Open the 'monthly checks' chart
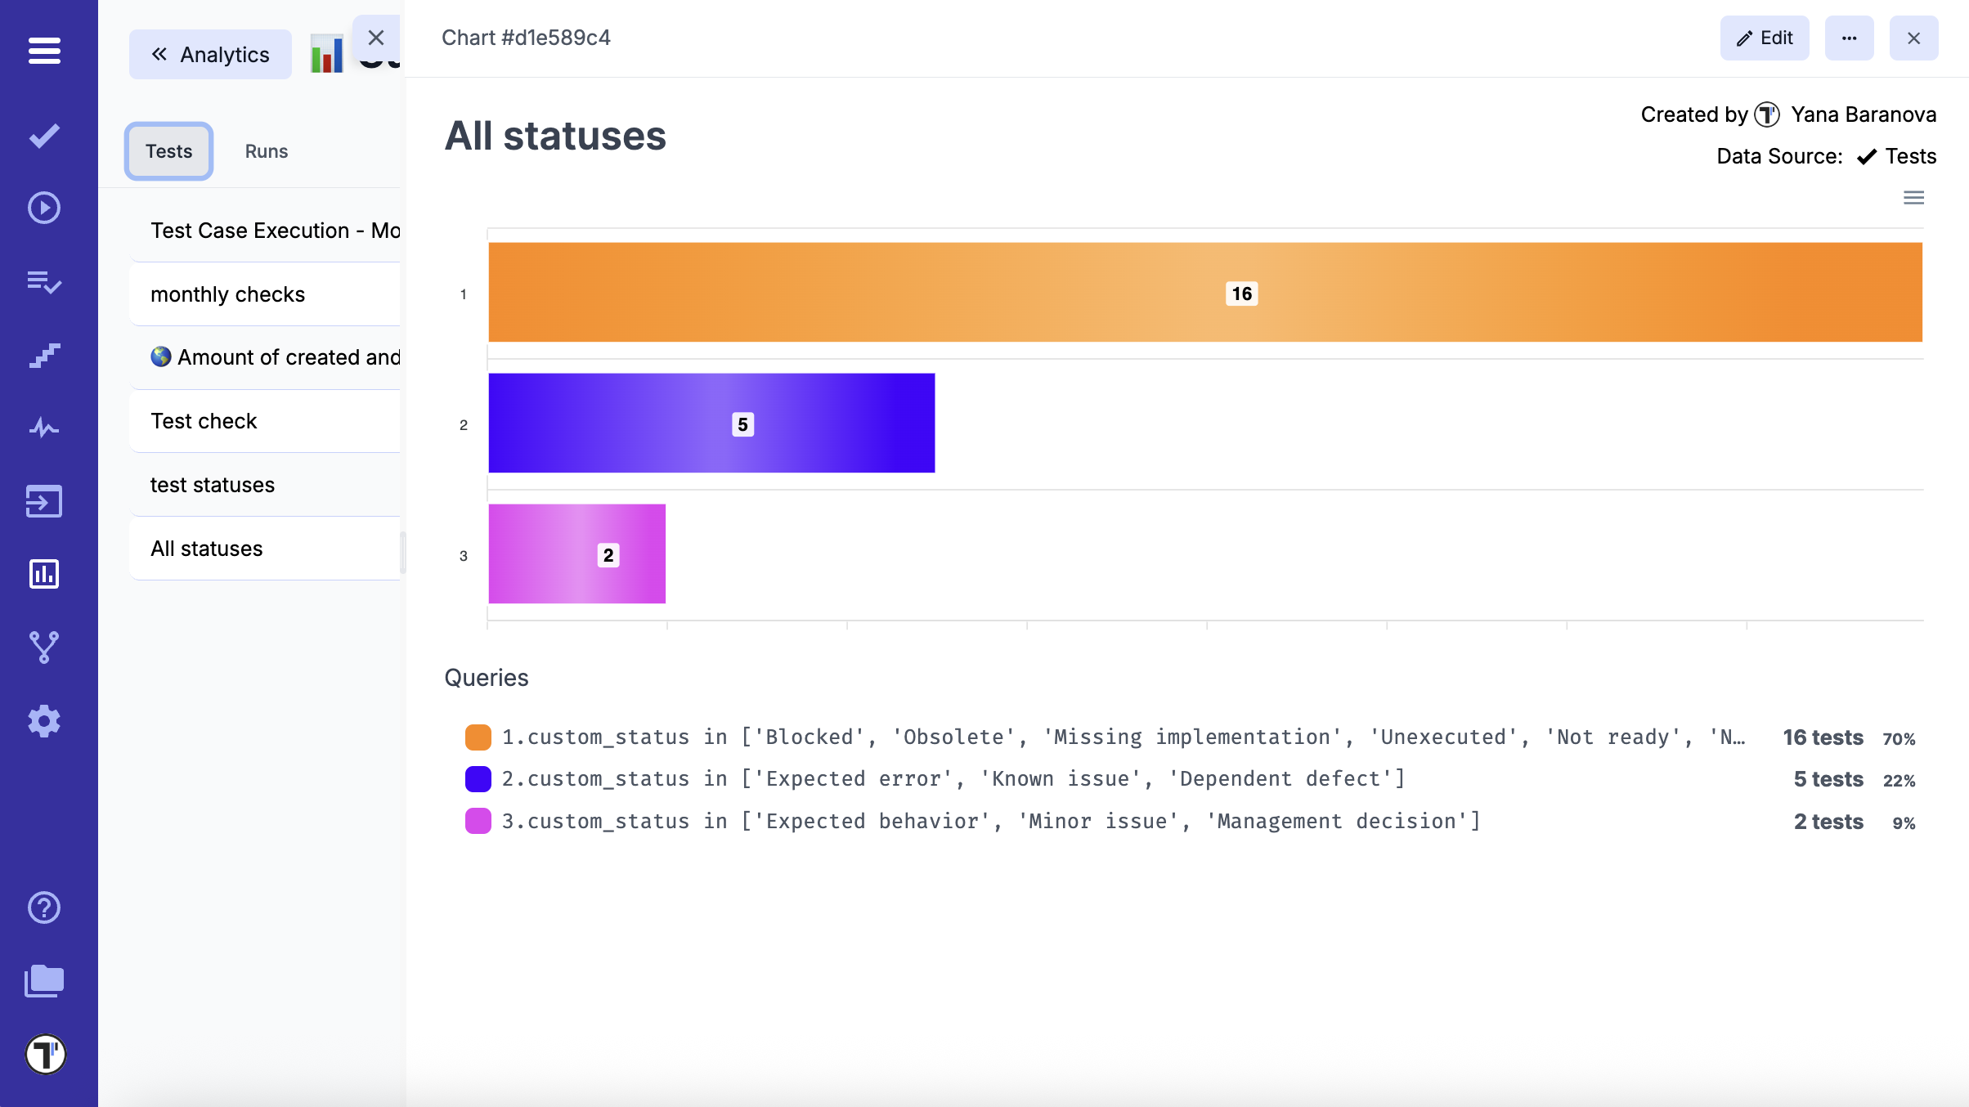 (x=227, y=294)
